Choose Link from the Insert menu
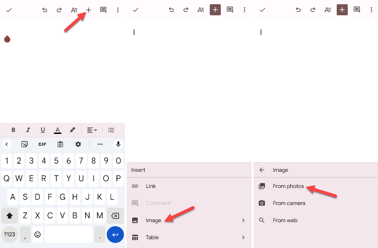Screen dimensions: 378x248 151,186
